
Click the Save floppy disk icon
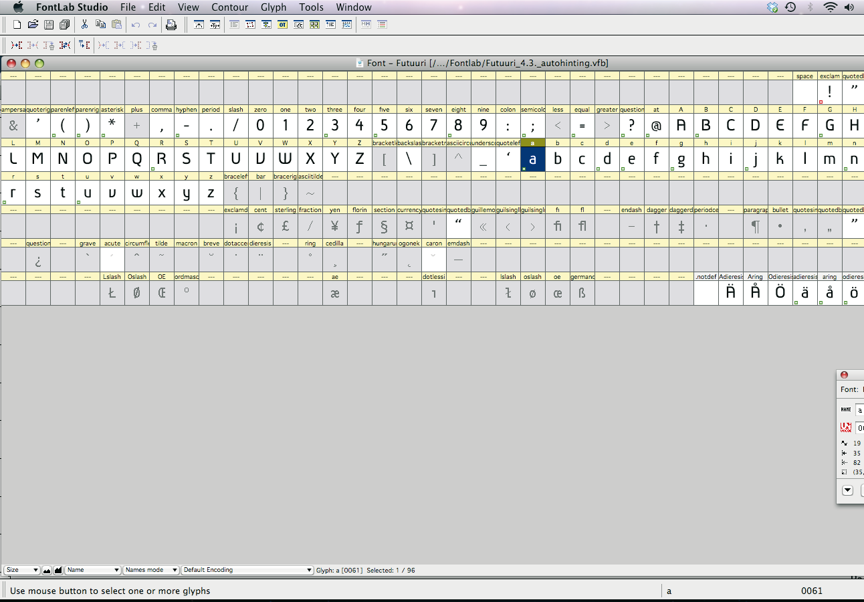point(49,25)
